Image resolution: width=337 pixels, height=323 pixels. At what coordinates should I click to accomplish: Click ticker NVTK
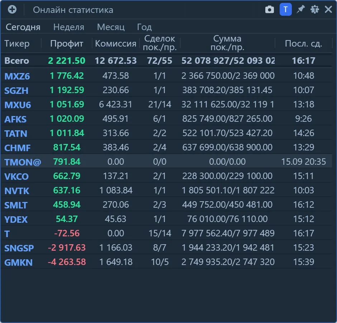point(16,191)
